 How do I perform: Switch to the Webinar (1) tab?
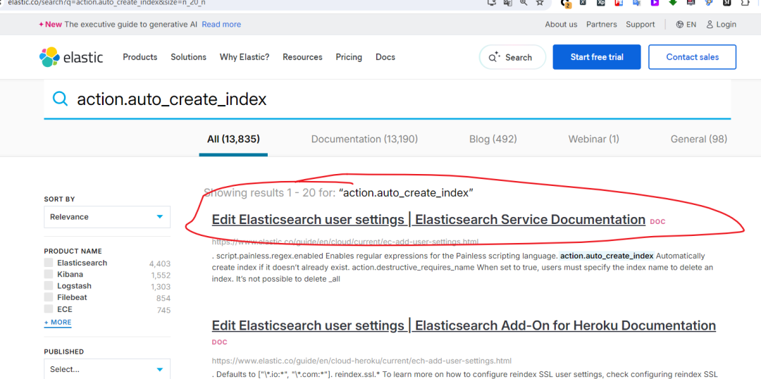click(593, 139)
